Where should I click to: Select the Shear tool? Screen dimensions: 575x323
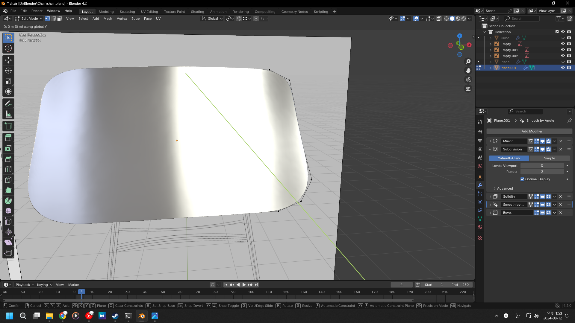click(8, 243)
